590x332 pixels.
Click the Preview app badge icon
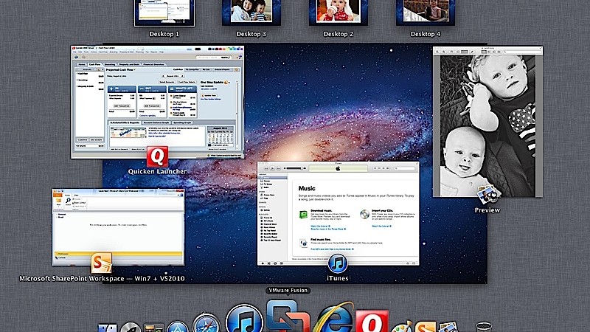[x=487, y=195]
